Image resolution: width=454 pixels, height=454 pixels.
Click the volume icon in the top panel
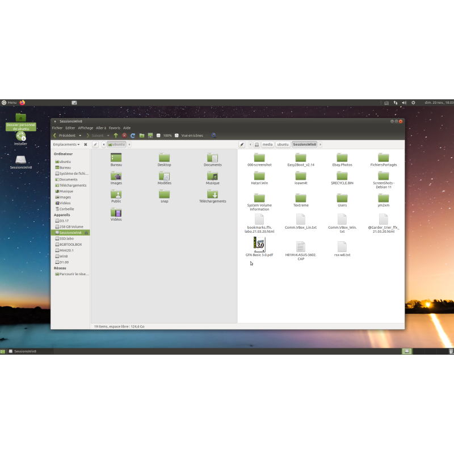[404, 103]
